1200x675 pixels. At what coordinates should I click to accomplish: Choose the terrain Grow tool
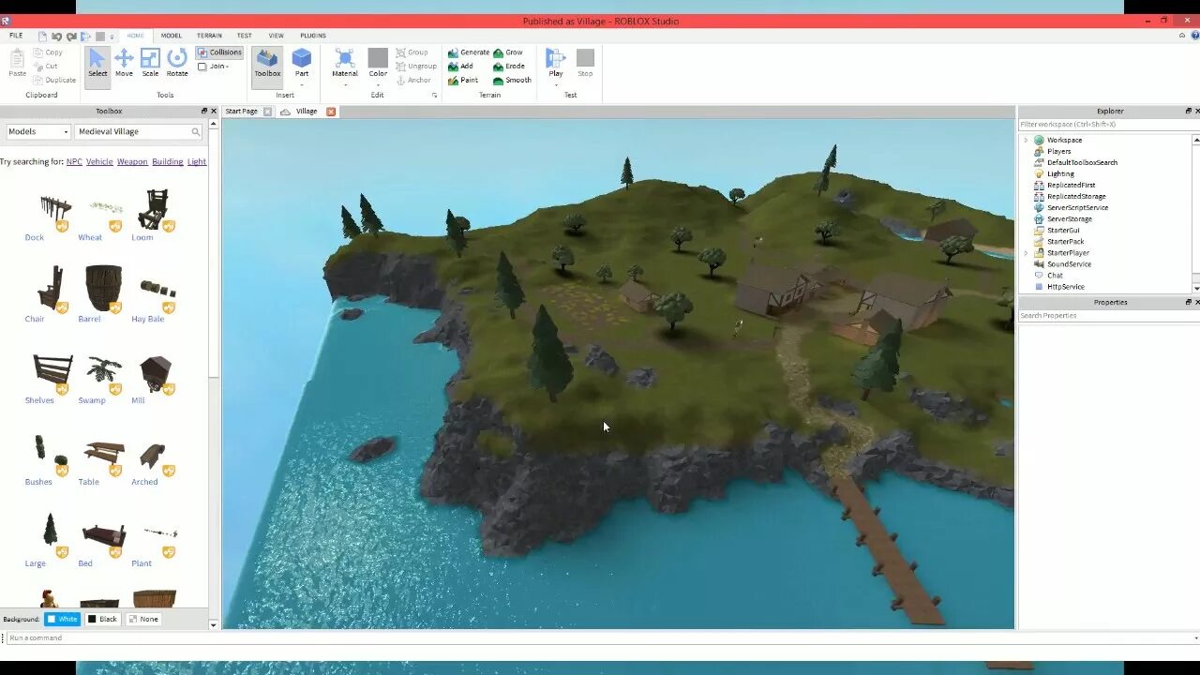coord(508,52)
